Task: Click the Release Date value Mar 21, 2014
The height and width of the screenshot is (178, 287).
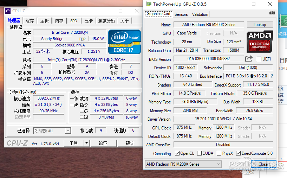Action: 187,50
